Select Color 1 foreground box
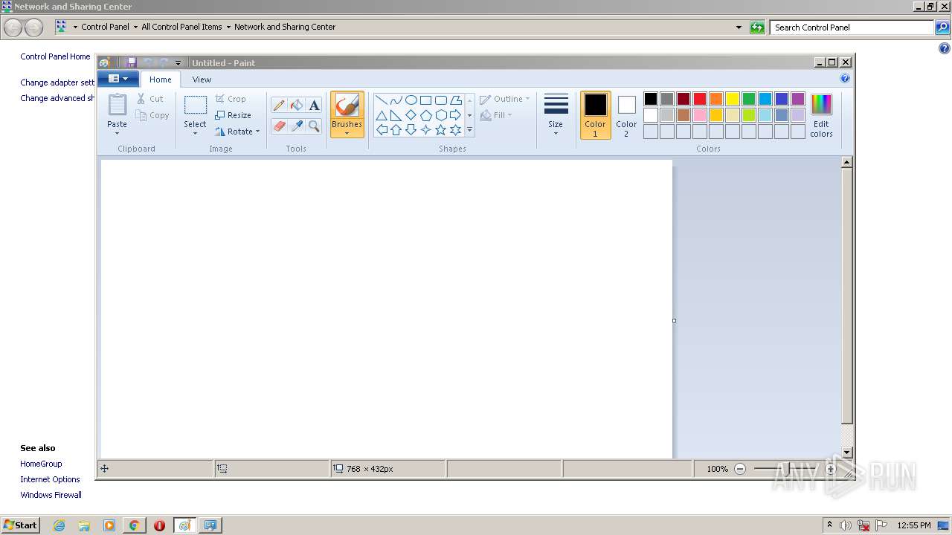Screen dimensions: 952x535 coord(595,115)
